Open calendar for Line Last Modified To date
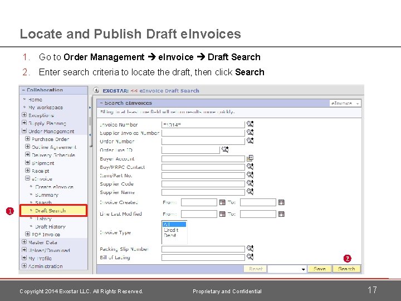 [281, 214]
